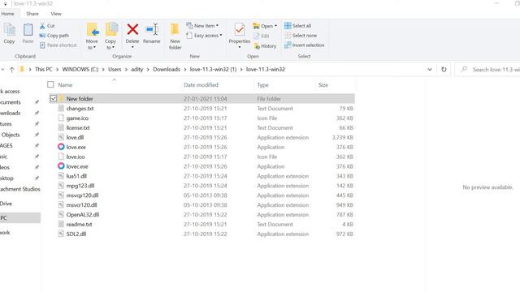Viewport: 520px width, 292px height.
Task: Expand the address bar history dropdown
Action: [430, 70]
